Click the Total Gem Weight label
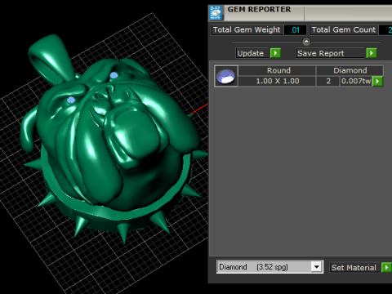The image size is (392, 294). pyautogui.click(x=247, y=29)
